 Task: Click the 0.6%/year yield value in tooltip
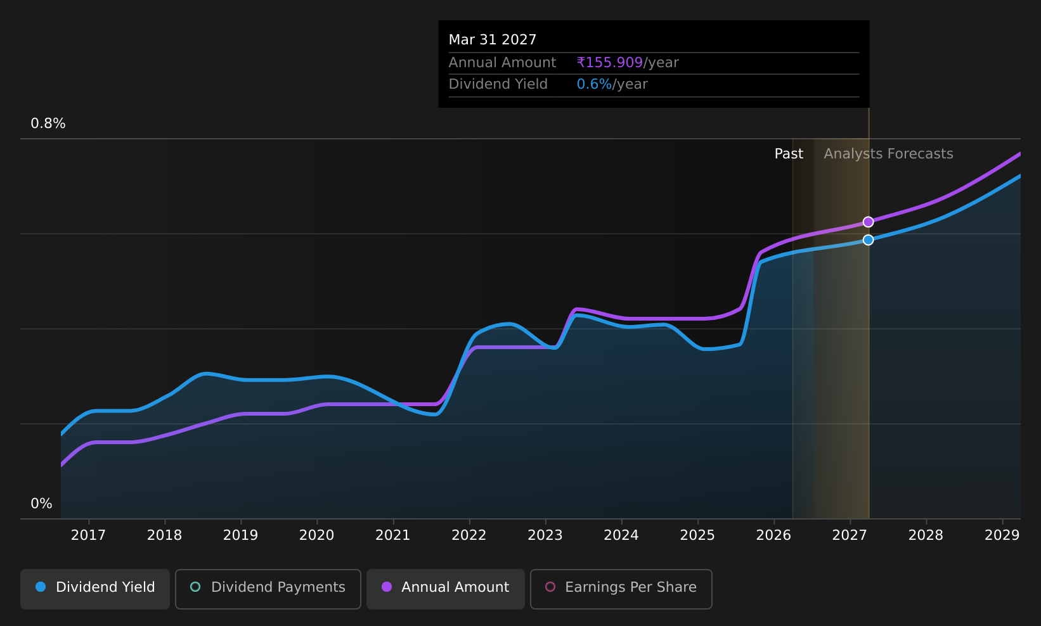[x=612, y=84]
